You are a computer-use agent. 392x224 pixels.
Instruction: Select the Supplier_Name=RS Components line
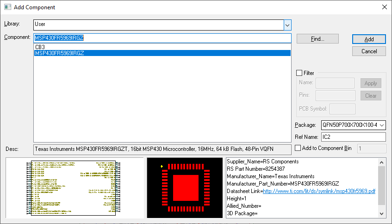(x=263, y=162)
